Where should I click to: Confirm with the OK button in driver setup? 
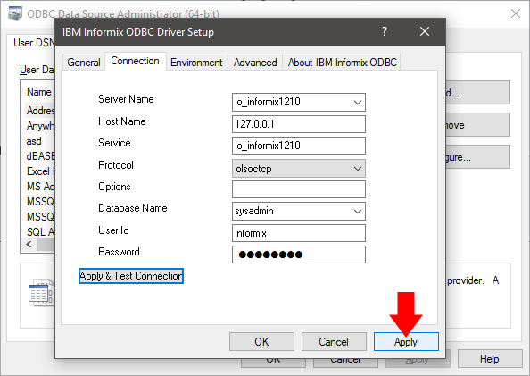(x=261, y=341)
